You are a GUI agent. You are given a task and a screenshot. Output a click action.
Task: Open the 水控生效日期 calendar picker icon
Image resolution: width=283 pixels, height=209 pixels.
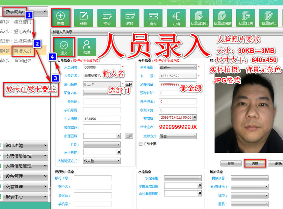pyautogui.click(x=200, y=186)
